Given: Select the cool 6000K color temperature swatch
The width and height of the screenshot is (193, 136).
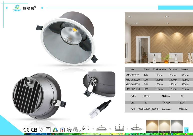Looking at the screenshot, I should 177,126.
